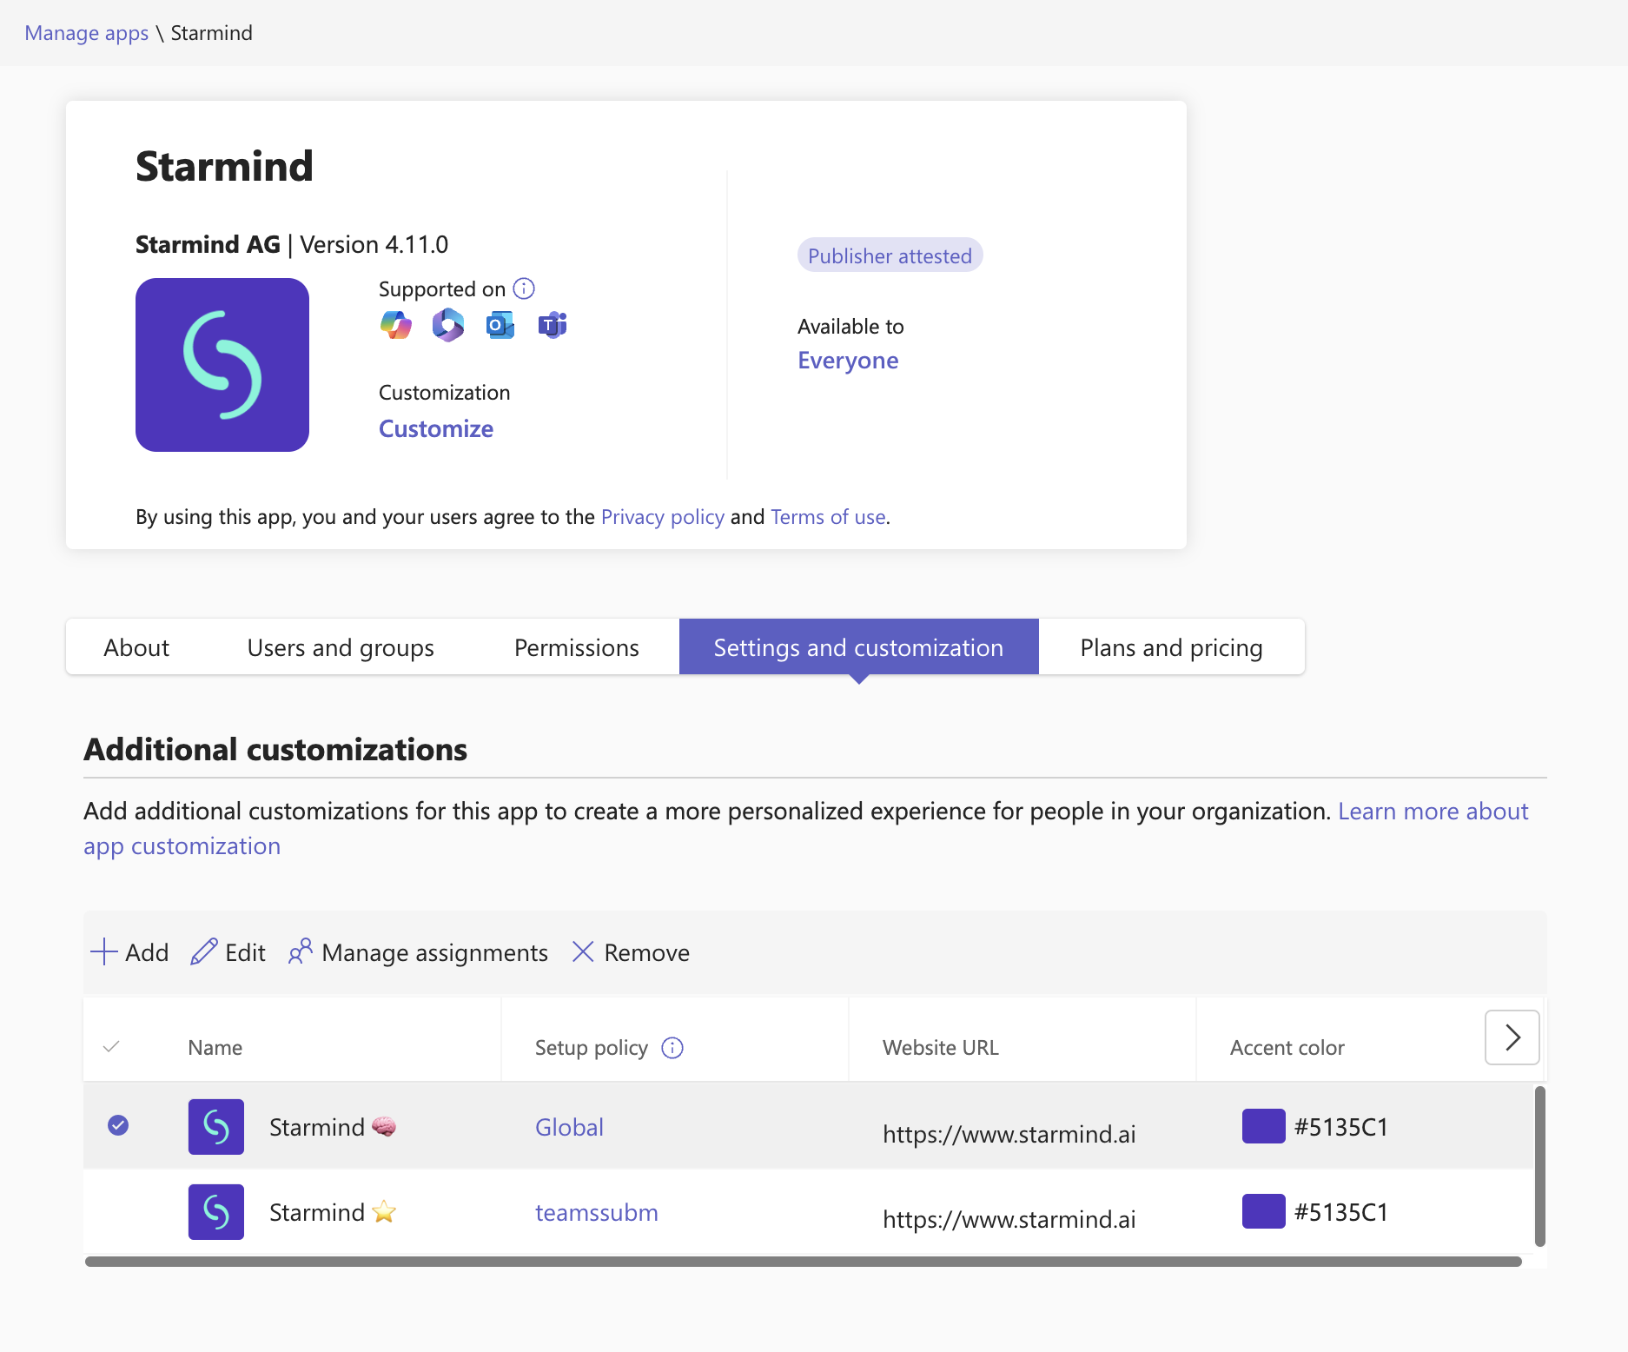
Task: Click the #5135C1 value in Starmind brain row
Action: (1341, 1127)
